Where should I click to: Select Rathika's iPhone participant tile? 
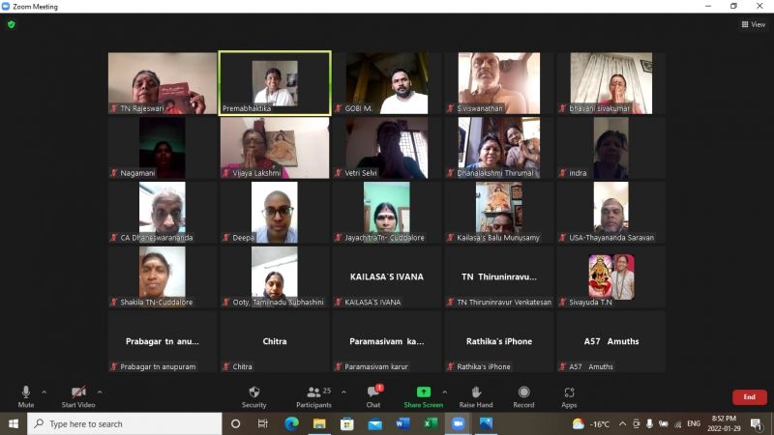click(499, 342)
